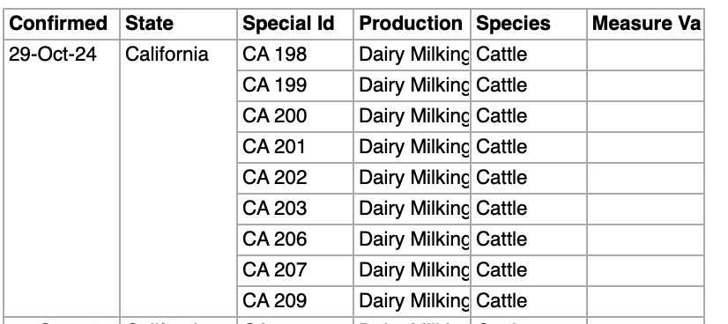Click the CA 209 cell
This screenshot has width=728, height=324.
coord(295,301)
